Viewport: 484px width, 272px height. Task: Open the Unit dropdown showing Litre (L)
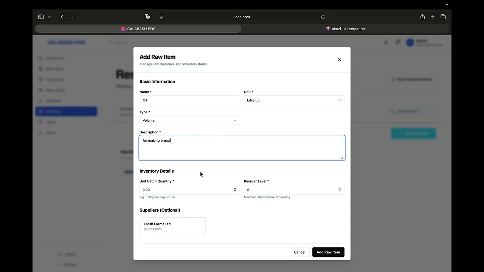294,100
